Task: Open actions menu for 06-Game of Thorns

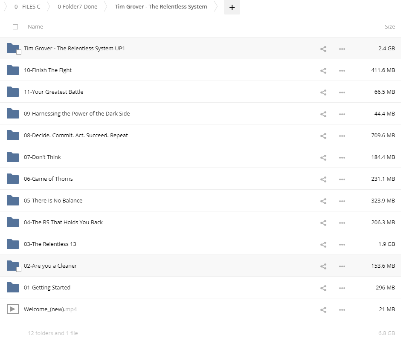Action: point(342,179)
